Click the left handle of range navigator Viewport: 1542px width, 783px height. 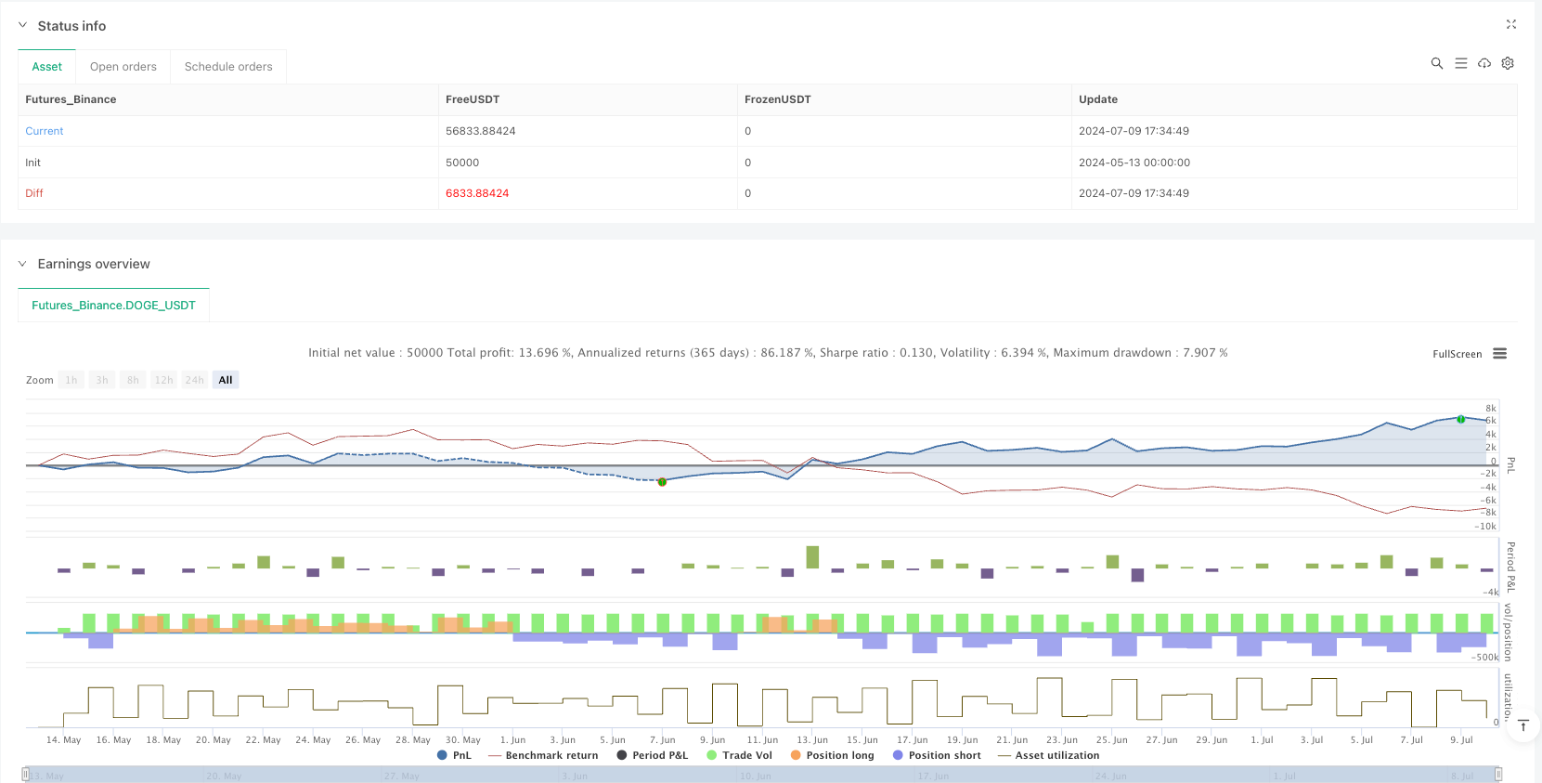tap(25, 774)
